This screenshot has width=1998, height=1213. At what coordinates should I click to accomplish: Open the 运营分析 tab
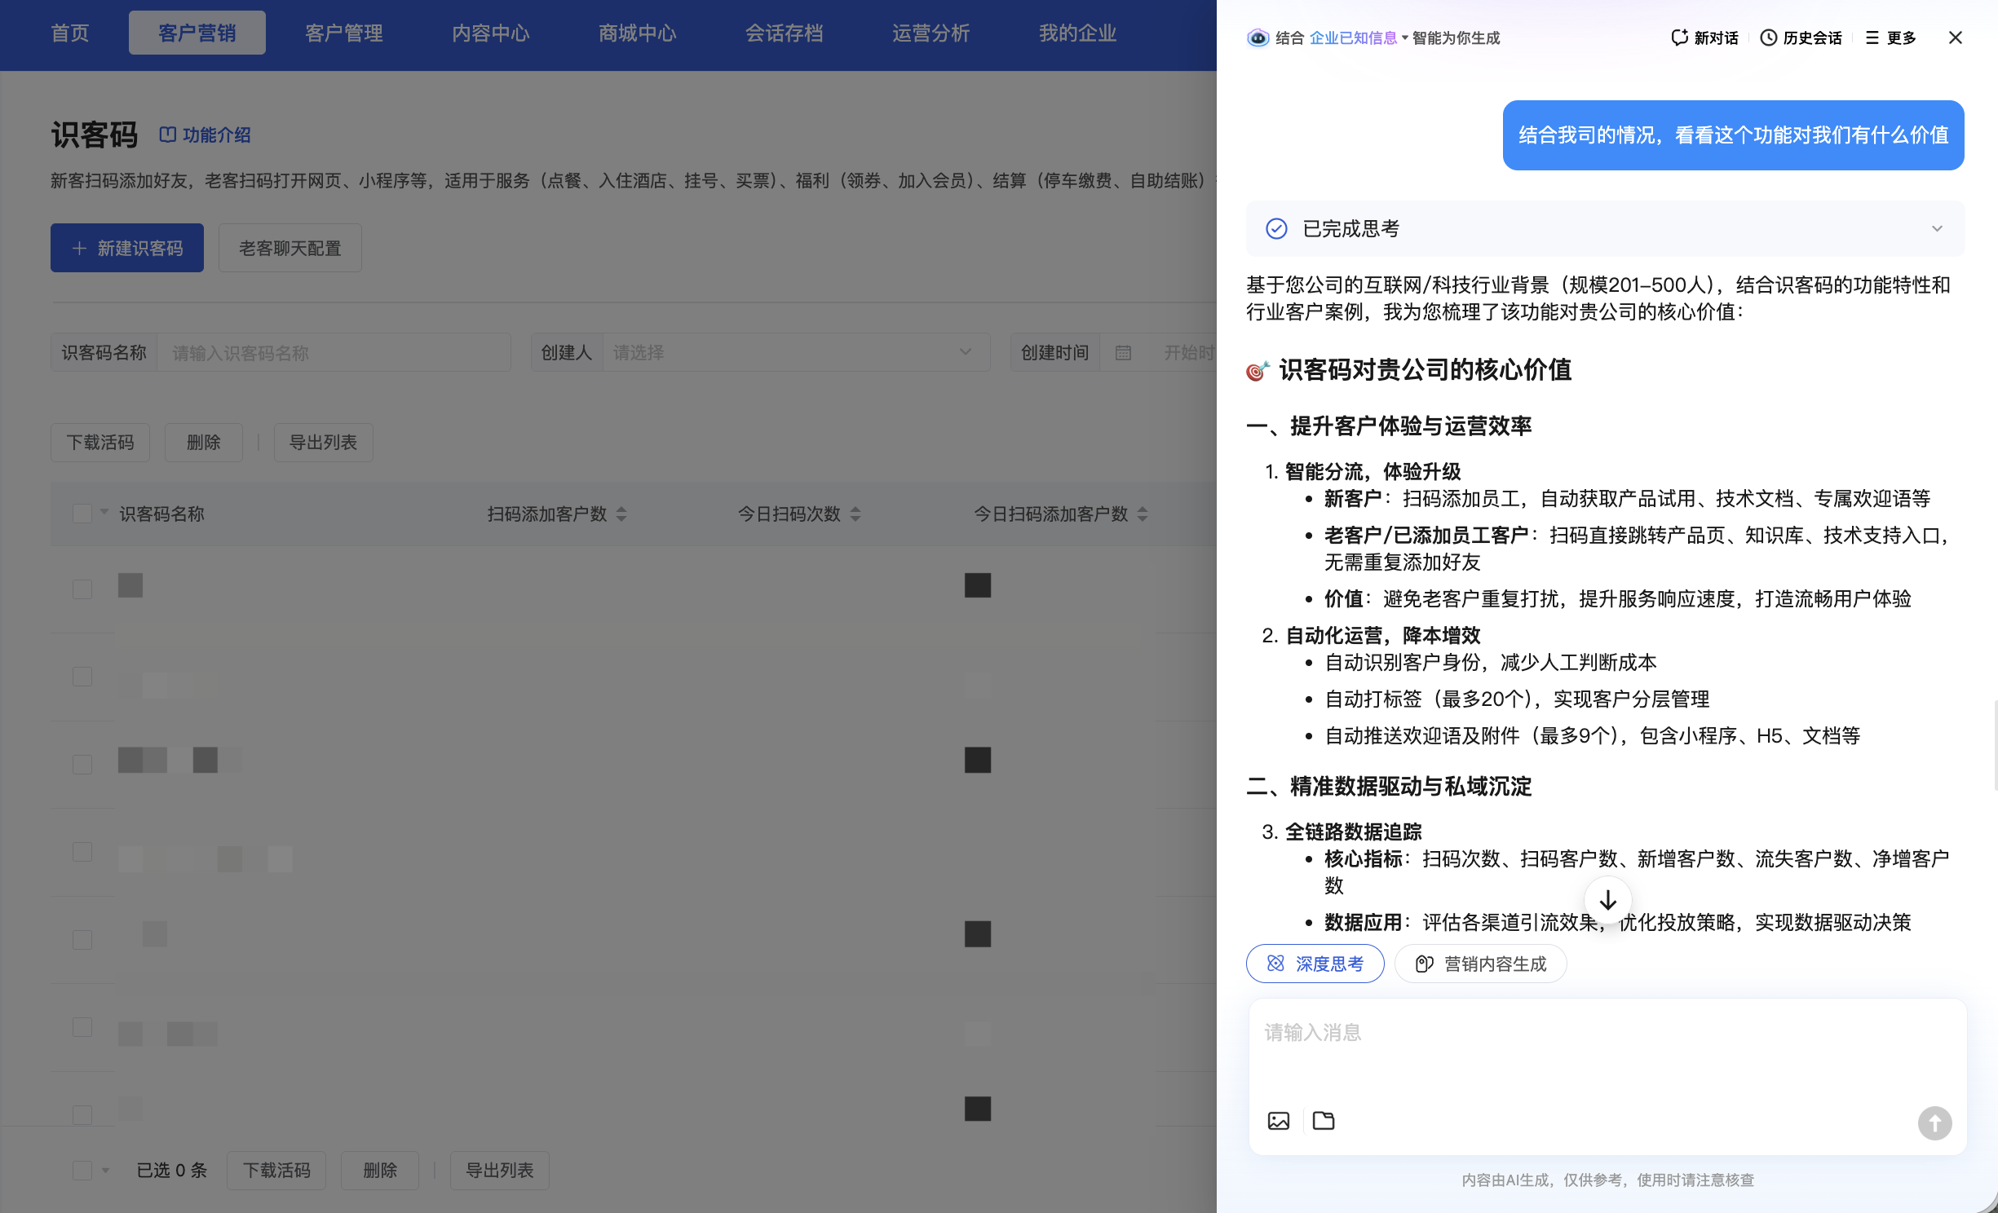(931, 33)
